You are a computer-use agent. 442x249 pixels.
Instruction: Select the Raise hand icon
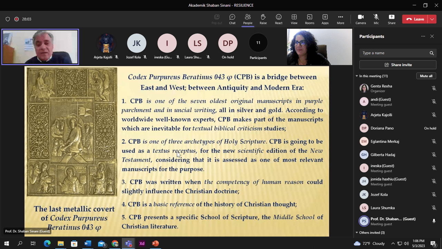tap(263, 19)
